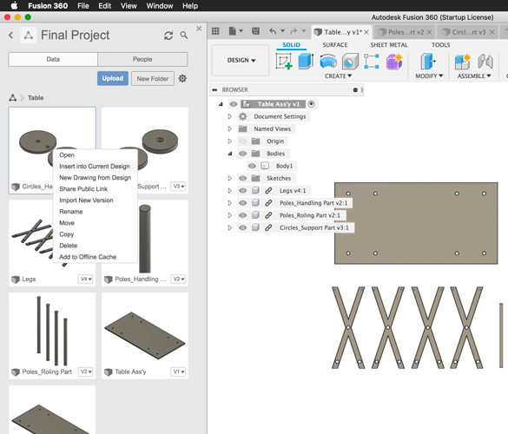508x434 pixels.
Task: Click the New Folder button
Action: coord(153,79)
